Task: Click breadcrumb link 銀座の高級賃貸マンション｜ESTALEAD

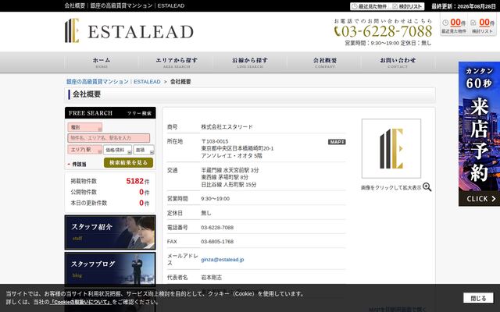Action: pyautogui.click(x=113, y=82)
